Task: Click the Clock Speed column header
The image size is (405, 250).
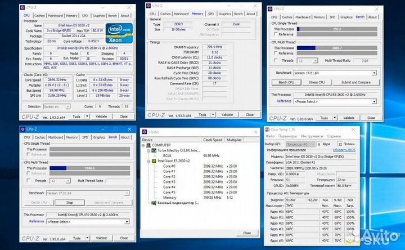Action: [213, 140]
